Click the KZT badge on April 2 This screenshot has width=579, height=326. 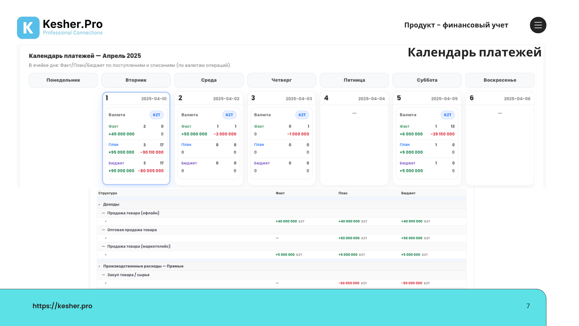click(229, 115)
